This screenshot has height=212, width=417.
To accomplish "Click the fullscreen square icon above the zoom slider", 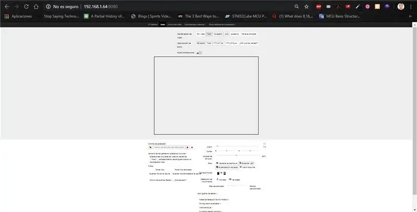I will (264, 144).
